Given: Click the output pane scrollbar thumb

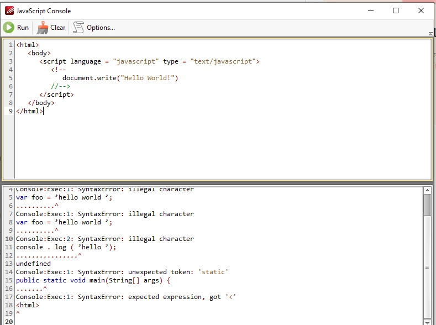Looking at the screenshot, I should [427, 205].
